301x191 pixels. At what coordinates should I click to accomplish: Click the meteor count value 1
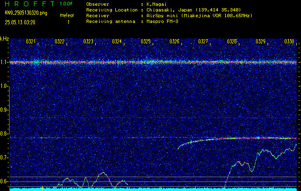(68, 22)
